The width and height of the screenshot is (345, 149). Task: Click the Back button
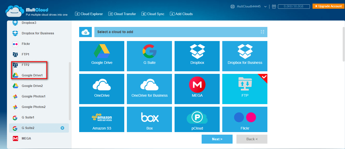tap(252, 139)
